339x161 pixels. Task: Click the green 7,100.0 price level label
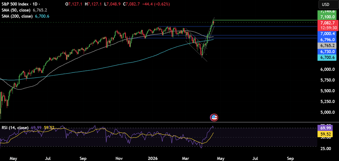coord(327,16)
